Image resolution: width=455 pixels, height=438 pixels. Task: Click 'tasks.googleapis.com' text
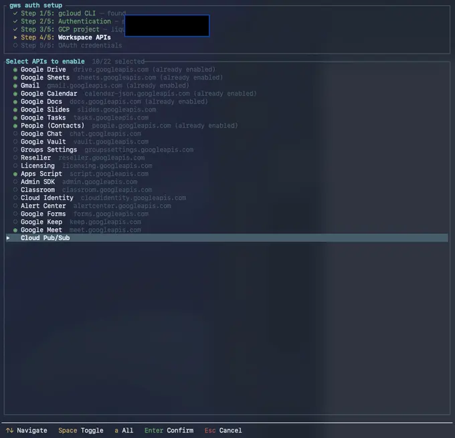tap(111, 118)
